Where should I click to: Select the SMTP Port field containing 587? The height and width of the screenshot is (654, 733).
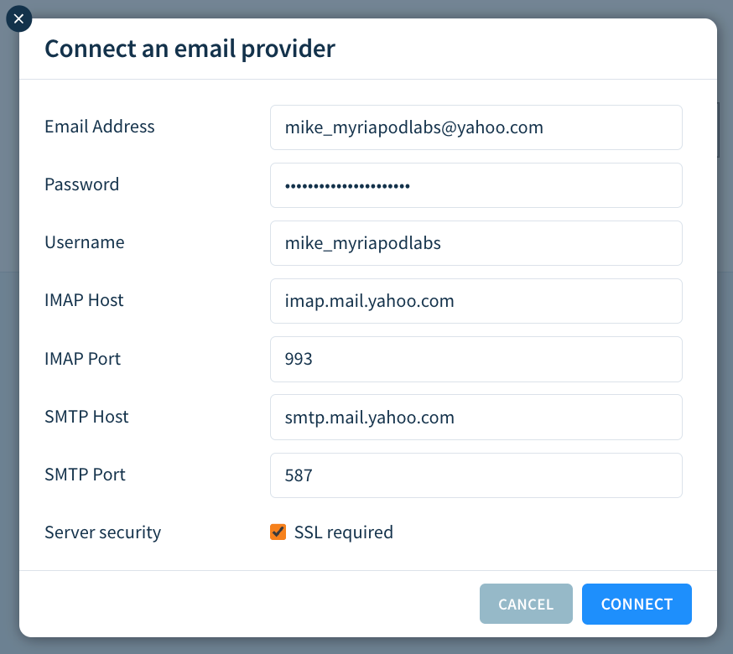click(476, 475)
